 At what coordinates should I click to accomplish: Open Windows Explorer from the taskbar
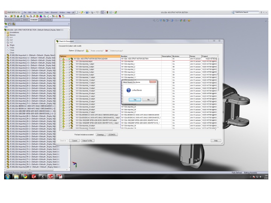coord(16,176)
